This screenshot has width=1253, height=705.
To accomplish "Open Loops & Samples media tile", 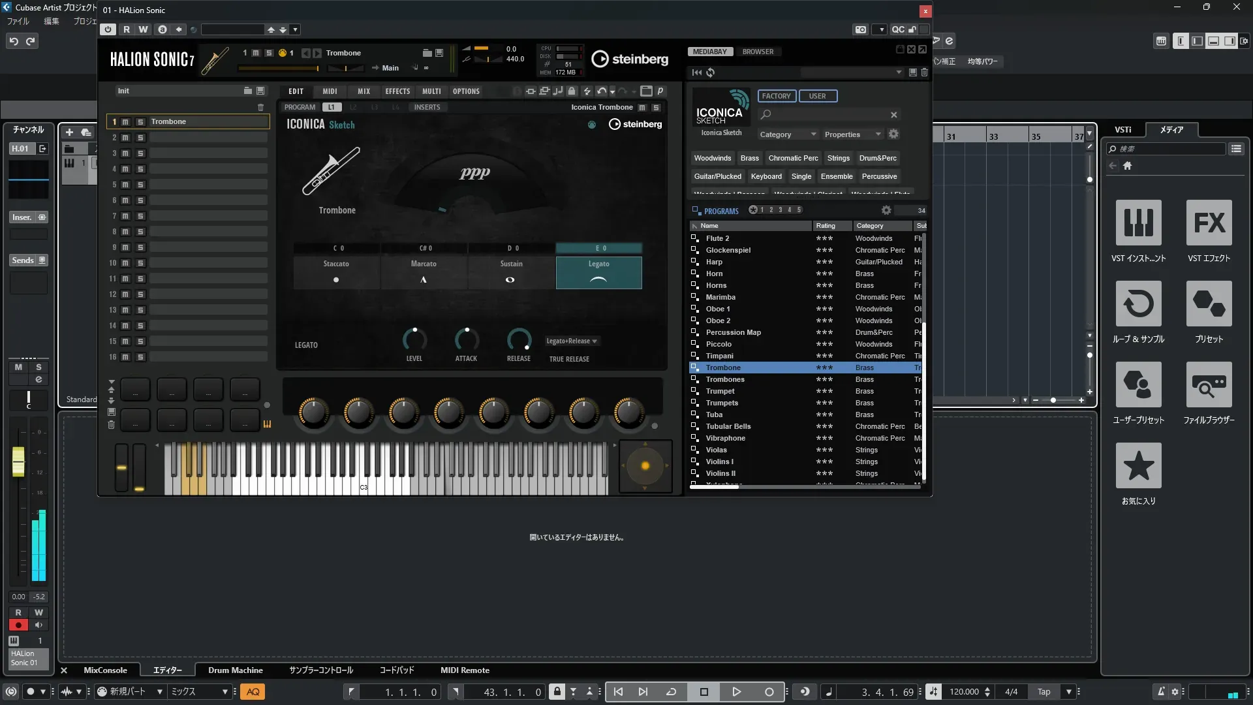I will (1138, 304).
